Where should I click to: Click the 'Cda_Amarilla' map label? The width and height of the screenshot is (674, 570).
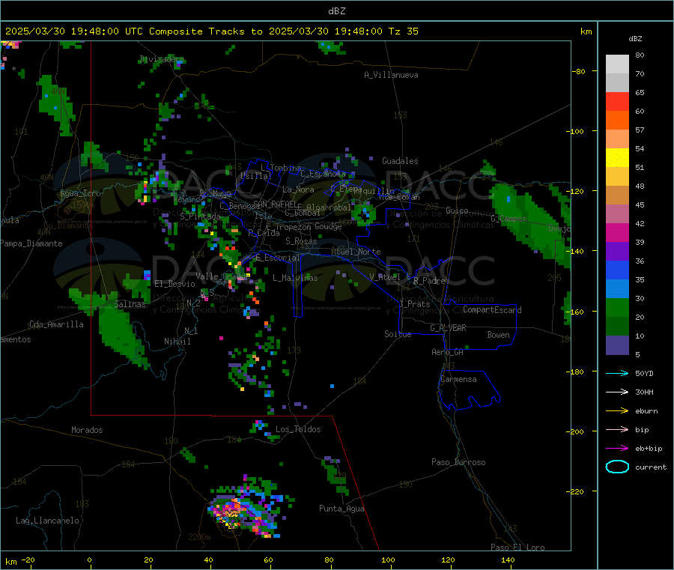tap(56, 324)
